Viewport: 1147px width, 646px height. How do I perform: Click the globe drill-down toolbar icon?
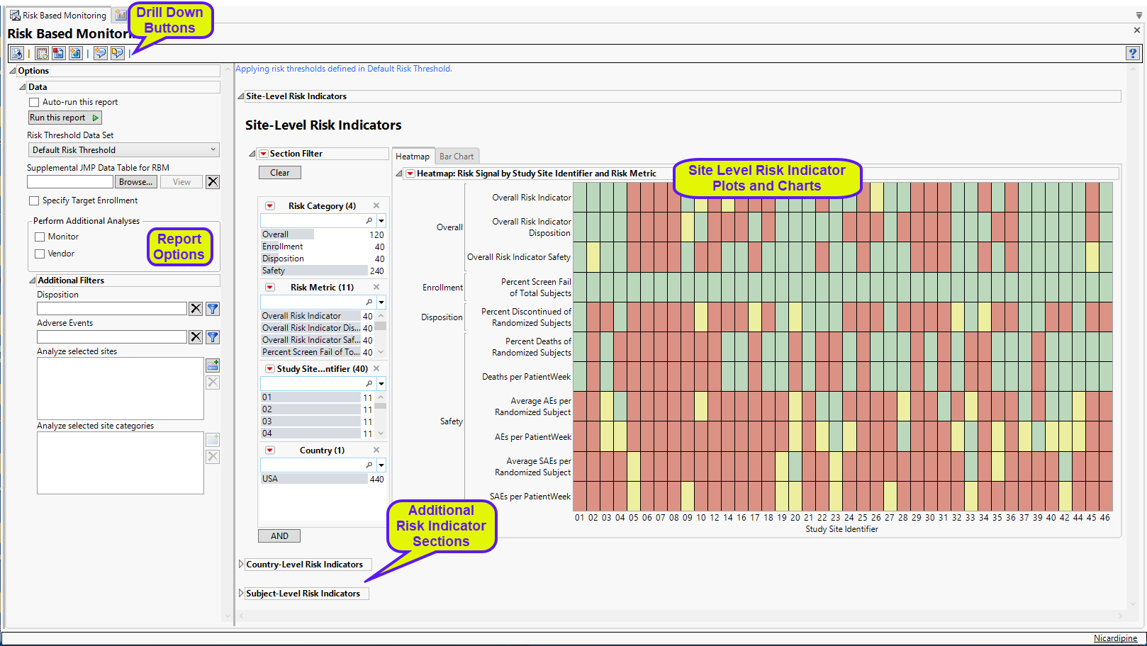(x=75, y=53)
